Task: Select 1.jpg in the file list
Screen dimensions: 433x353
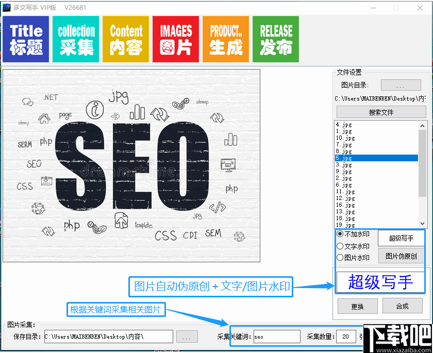Action: click(377, 131)
